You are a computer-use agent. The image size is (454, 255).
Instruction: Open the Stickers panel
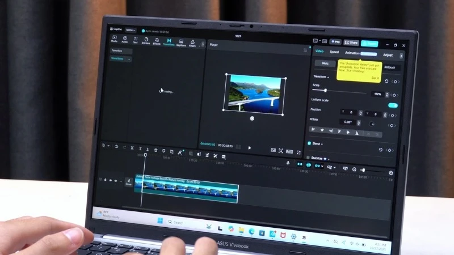[x=146, y=40]
